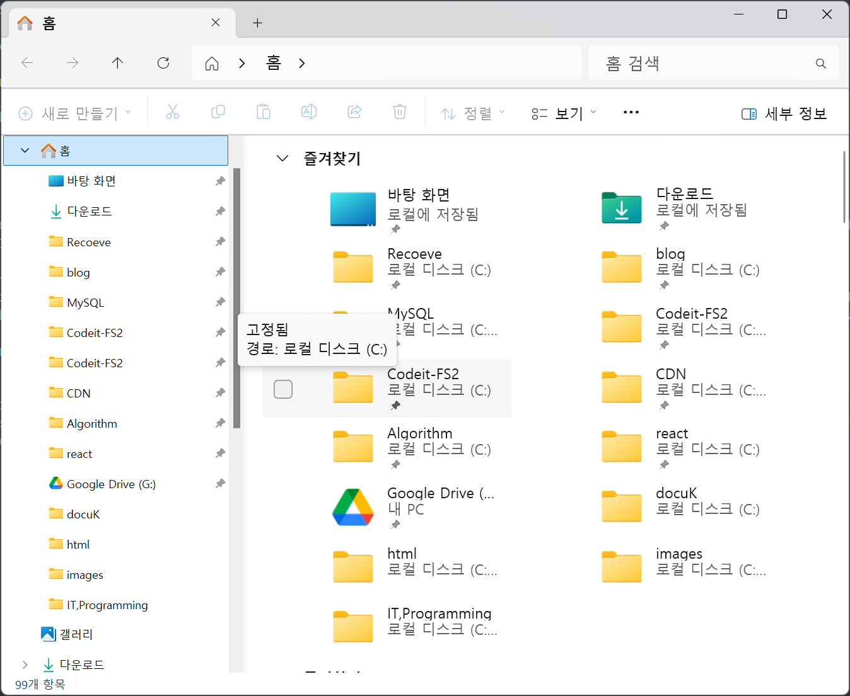Click pin icon next to Recoeve in sidebar
Viewport: 850px width, 696px height.
220,242
